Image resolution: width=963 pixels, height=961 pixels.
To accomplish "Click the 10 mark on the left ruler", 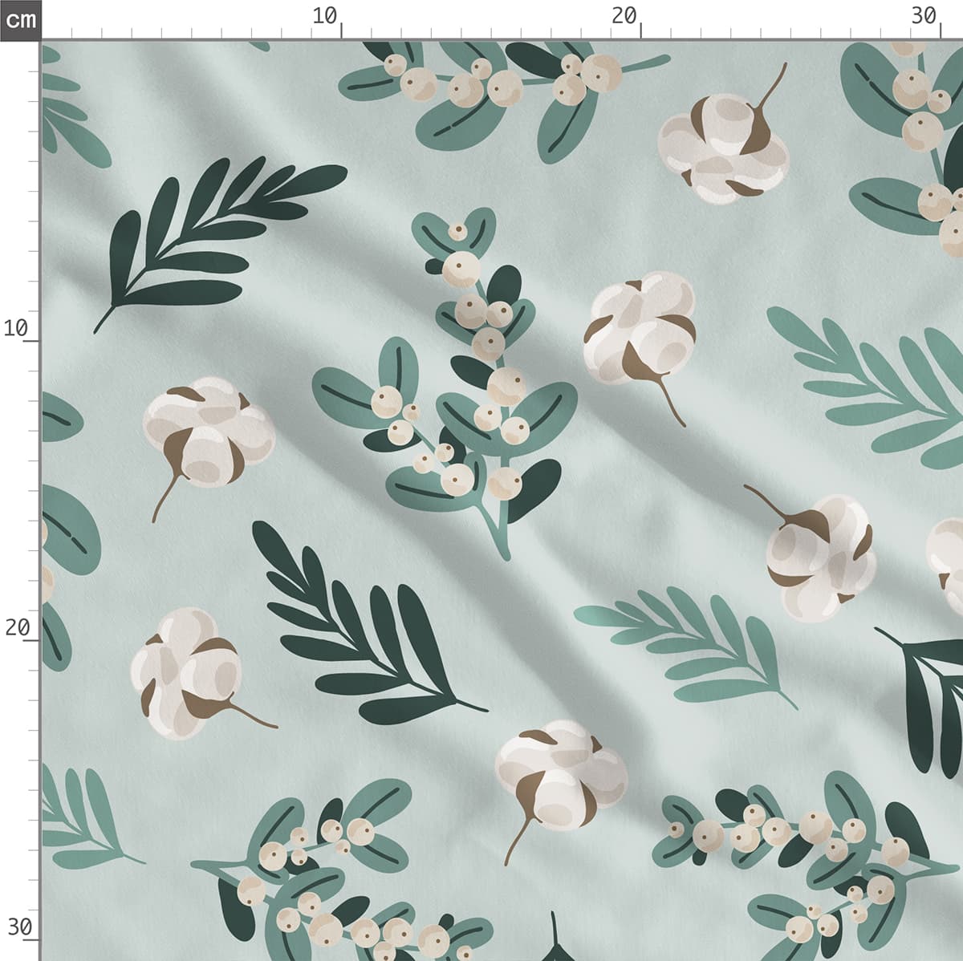I will (x=16, y=328).
